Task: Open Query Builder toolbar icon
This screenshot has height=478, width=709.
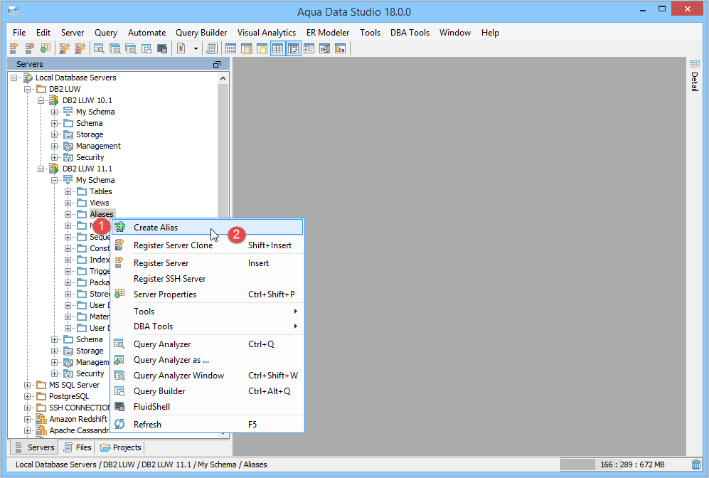Action: coord(146,48)
